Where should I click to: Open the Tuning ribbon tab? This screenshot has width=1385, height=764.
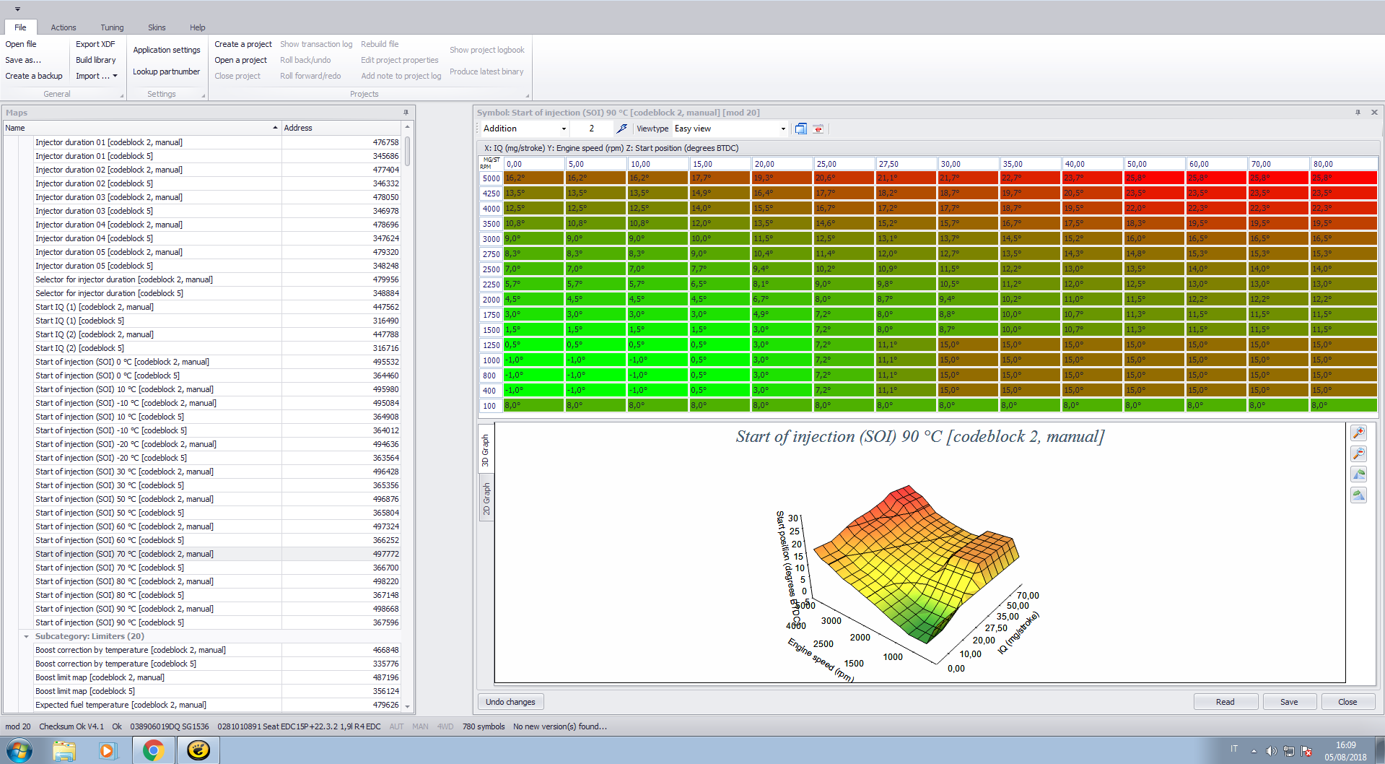point(112,27)
